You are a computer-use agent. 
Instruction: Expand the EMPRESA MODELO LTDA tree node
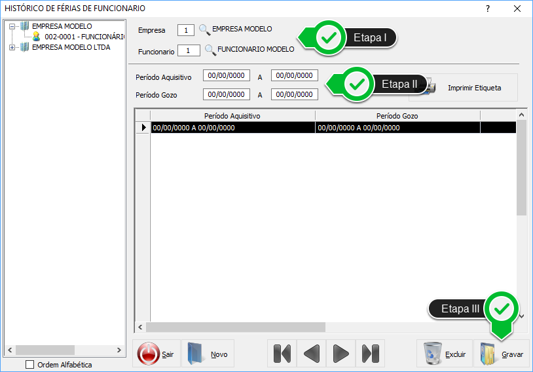(x=12, y=47)
